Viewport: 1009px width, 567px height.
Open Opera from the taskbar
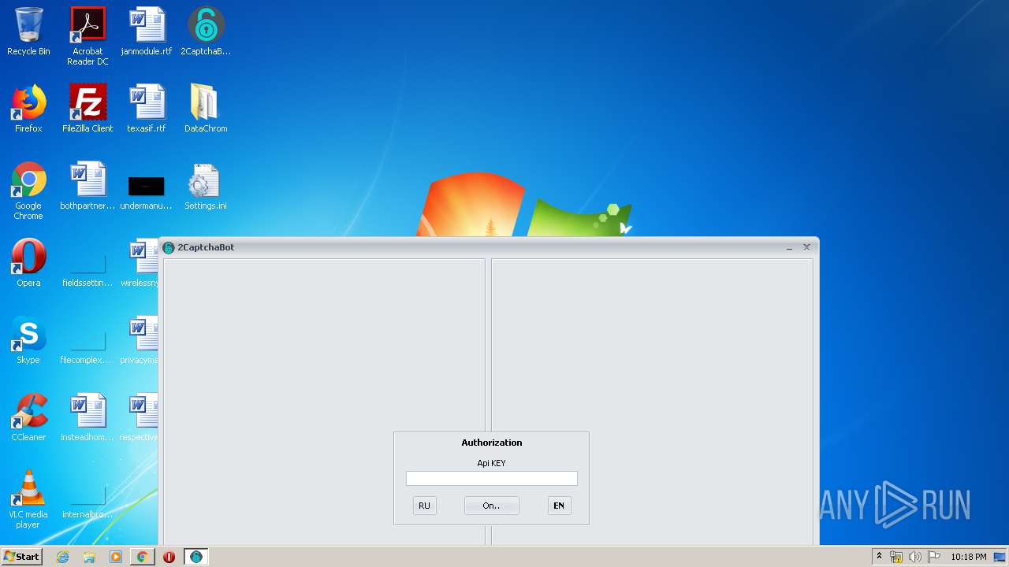pos(169,557)
